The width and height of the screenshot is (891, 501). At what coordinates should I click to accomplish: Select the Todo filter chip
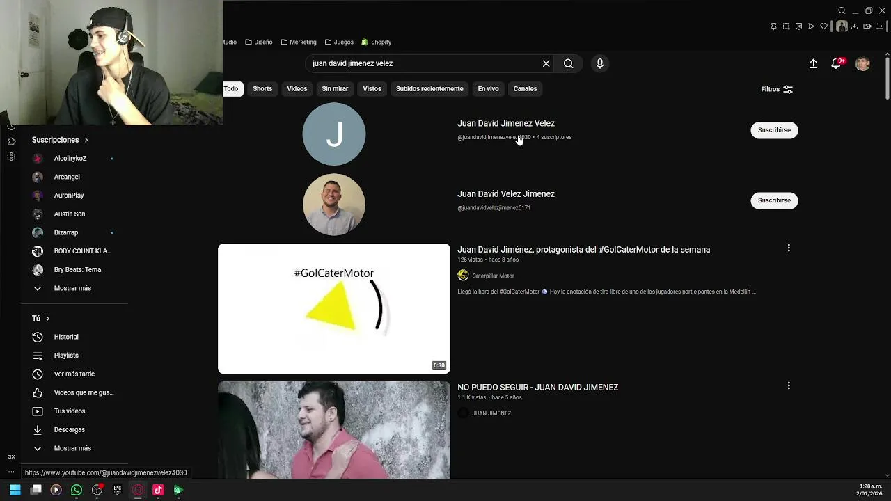coord(231,89)
